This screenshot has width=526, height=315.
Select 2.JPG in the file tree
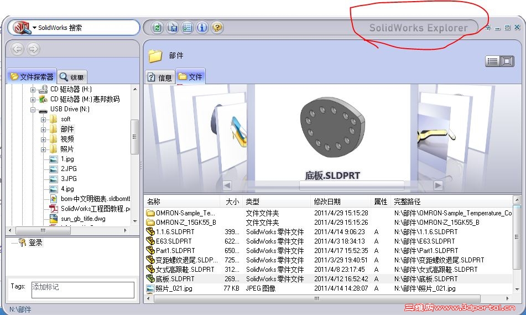(x=69, y=169)
